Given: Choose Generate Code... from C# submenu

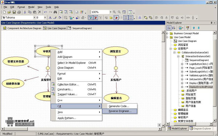Looking at the screenshot, I should tap(120, 106).
